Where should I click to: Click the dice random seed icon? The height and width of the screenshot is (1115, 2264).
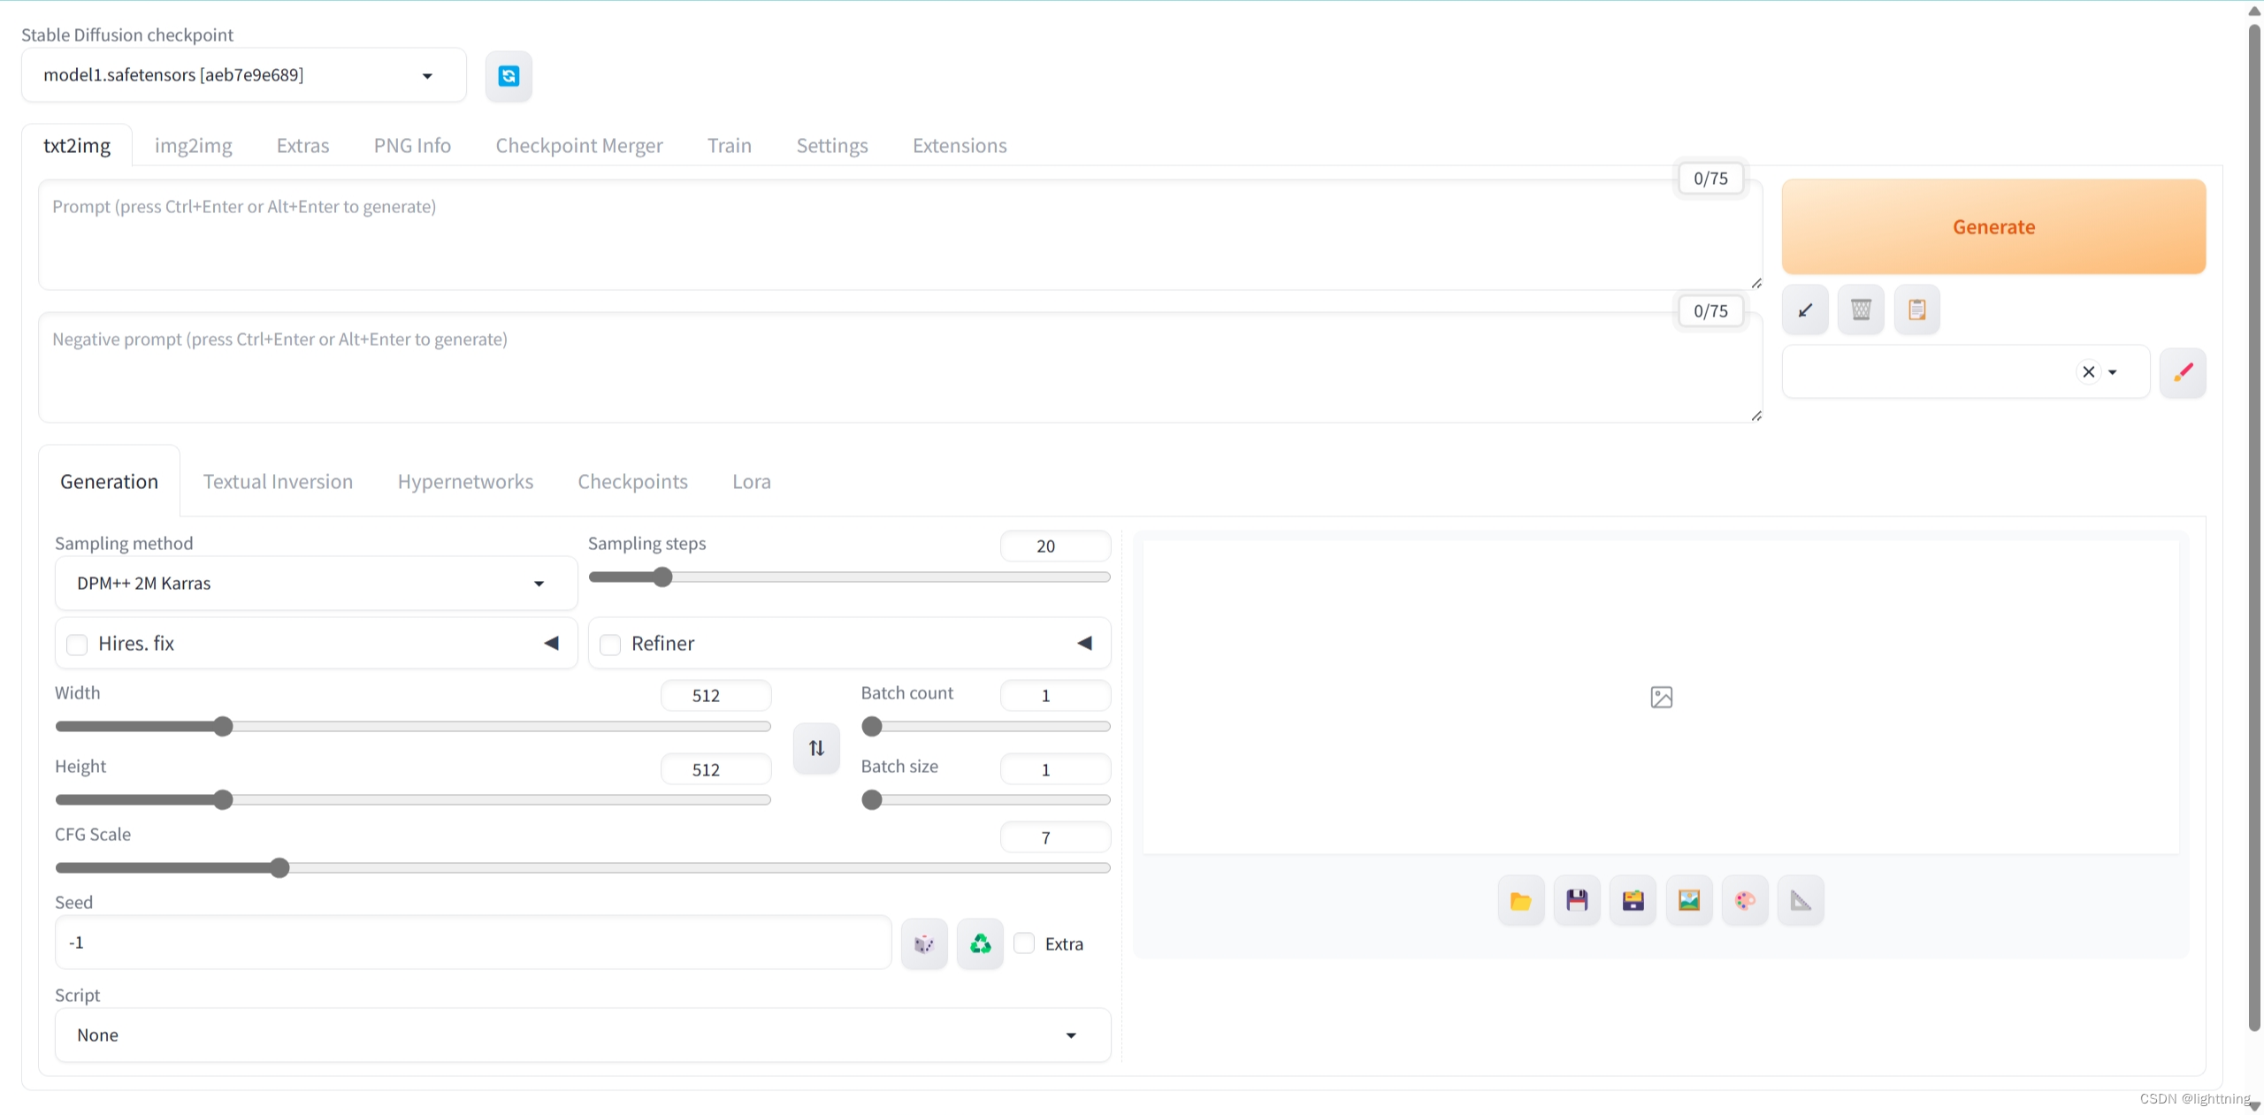click(x=924, y=944)
